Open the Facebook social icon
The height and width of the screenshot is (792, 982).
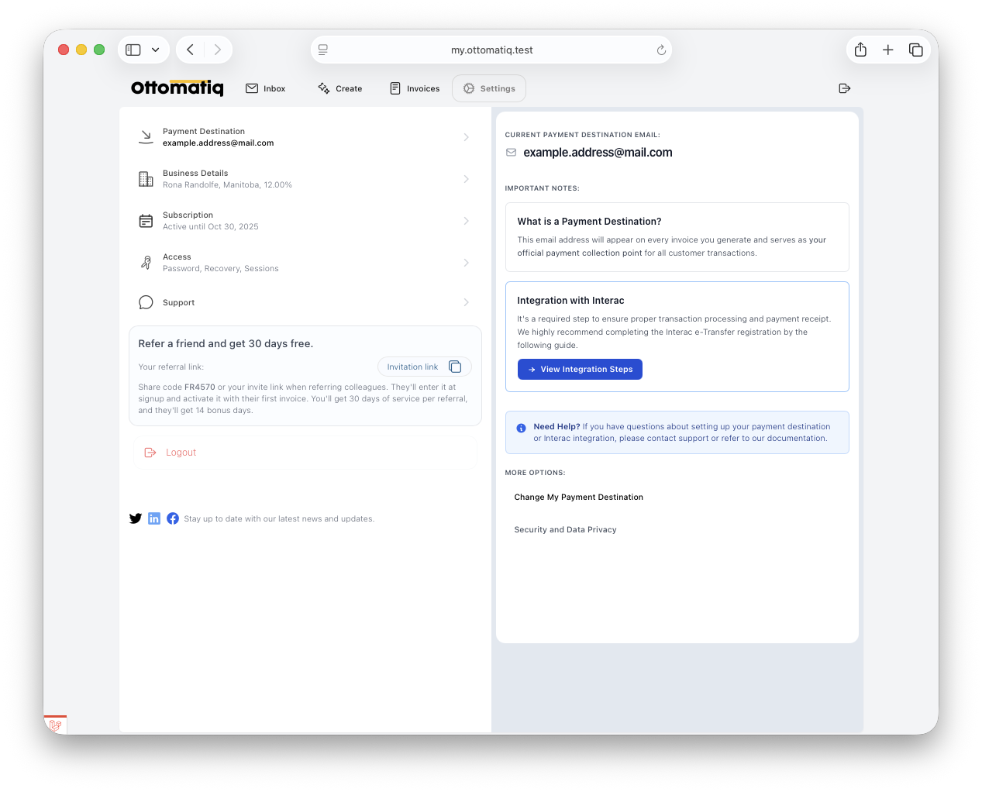[x=173, y=518]
